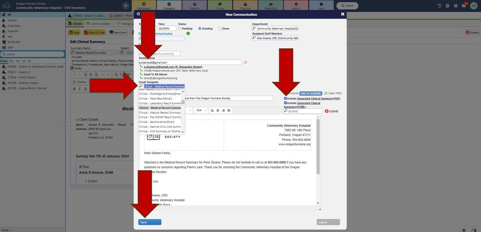Click the green plus beside Communicates
The width and height of the screenshot is (481, 232).
pos(188,33)
